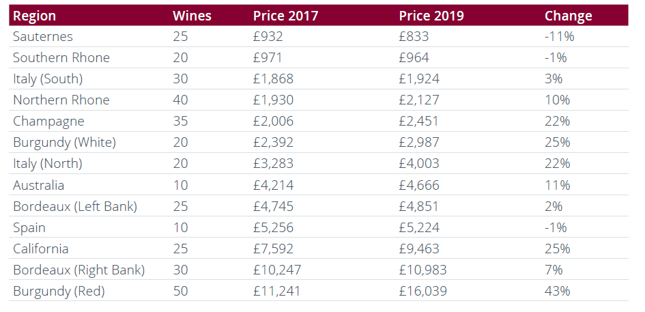The image size is (645, 312).
Task: Select Italy (North) in the table
Action: (48, 164)
